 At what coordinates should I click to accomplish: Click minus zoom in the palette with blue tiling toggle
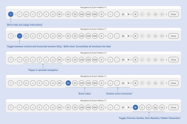pyautogui.click(x=117, y=36)
